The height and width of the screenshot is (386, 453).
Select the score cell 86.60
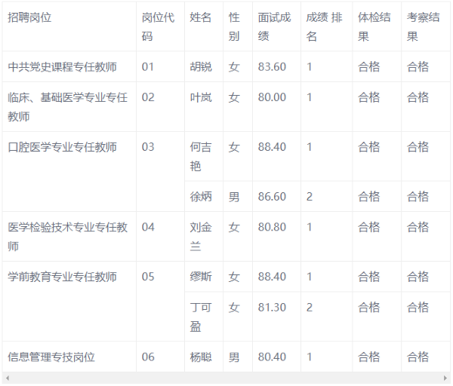(272, 197)
